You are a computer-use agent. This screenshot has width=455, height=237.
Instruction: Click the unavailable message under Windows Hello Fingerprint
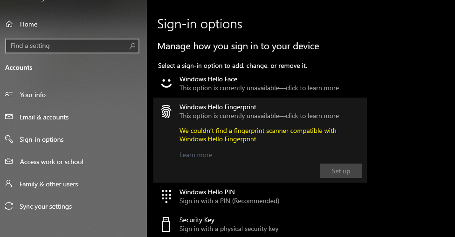(259, 116)
